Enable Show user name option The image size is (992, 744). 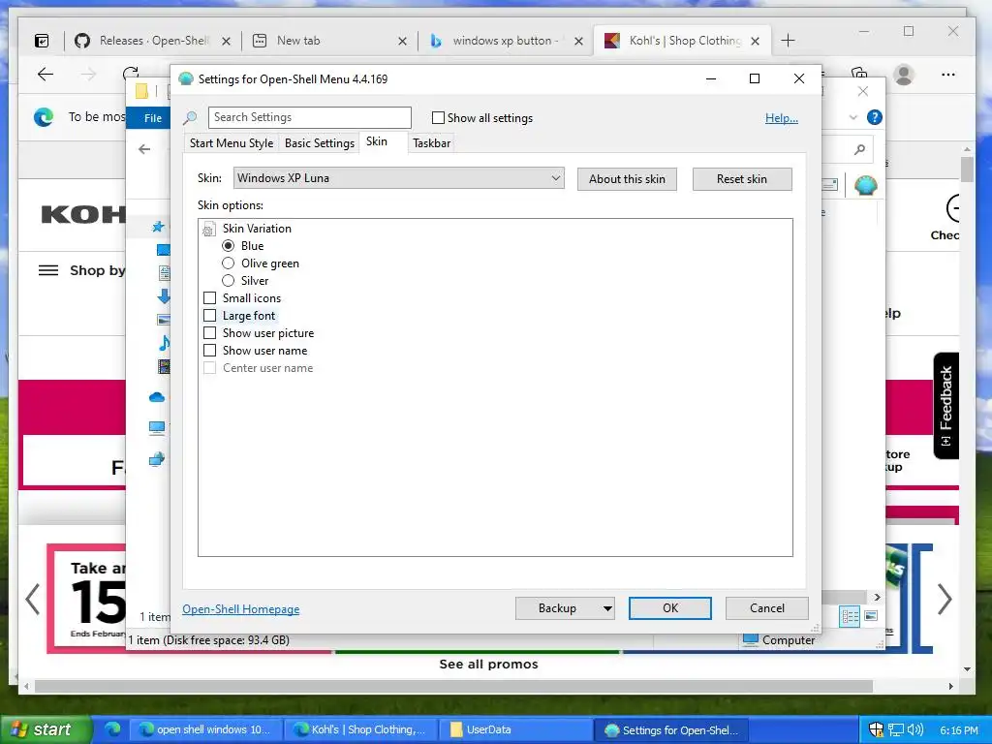[x=209, y=351]
